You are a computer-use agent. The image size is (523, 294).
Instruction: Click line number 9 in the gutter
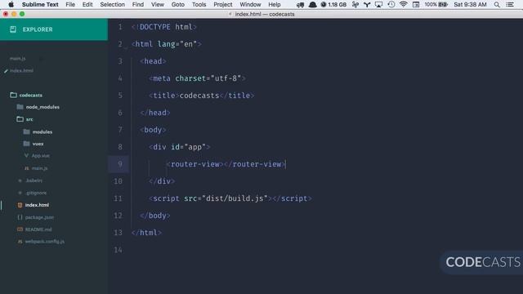tap(120, 164)
